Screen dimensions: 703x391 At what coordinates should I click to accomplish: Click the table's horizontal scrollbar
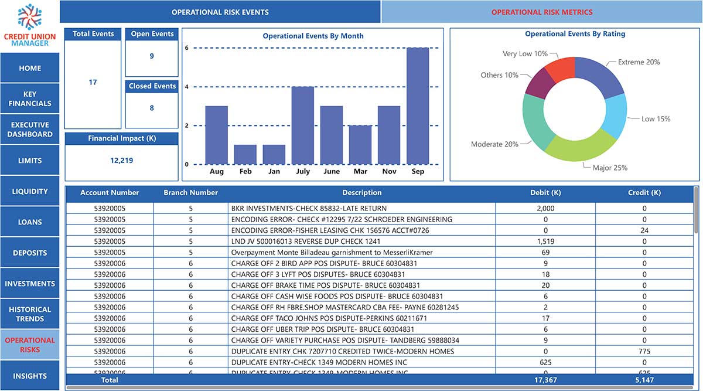click(x=380, y=388)
